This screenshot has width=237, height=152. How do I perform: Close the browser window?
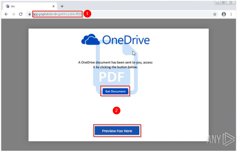tap(231, 3)
